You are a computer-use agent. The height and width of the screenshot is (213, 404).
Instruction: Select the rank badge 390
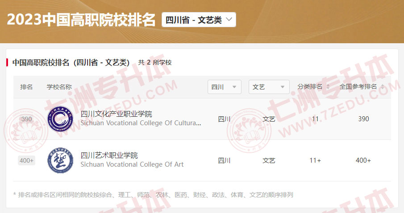26,119
